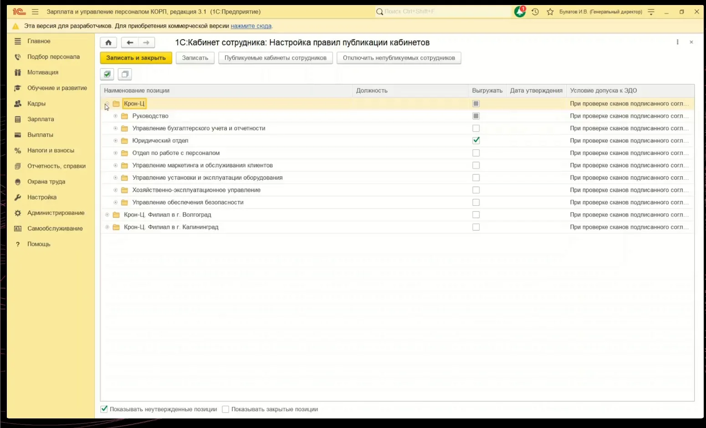Open Публикуемые кабинеты сотрудников
This screenshot has height=428, width=706.
click(x=276, y=58)
